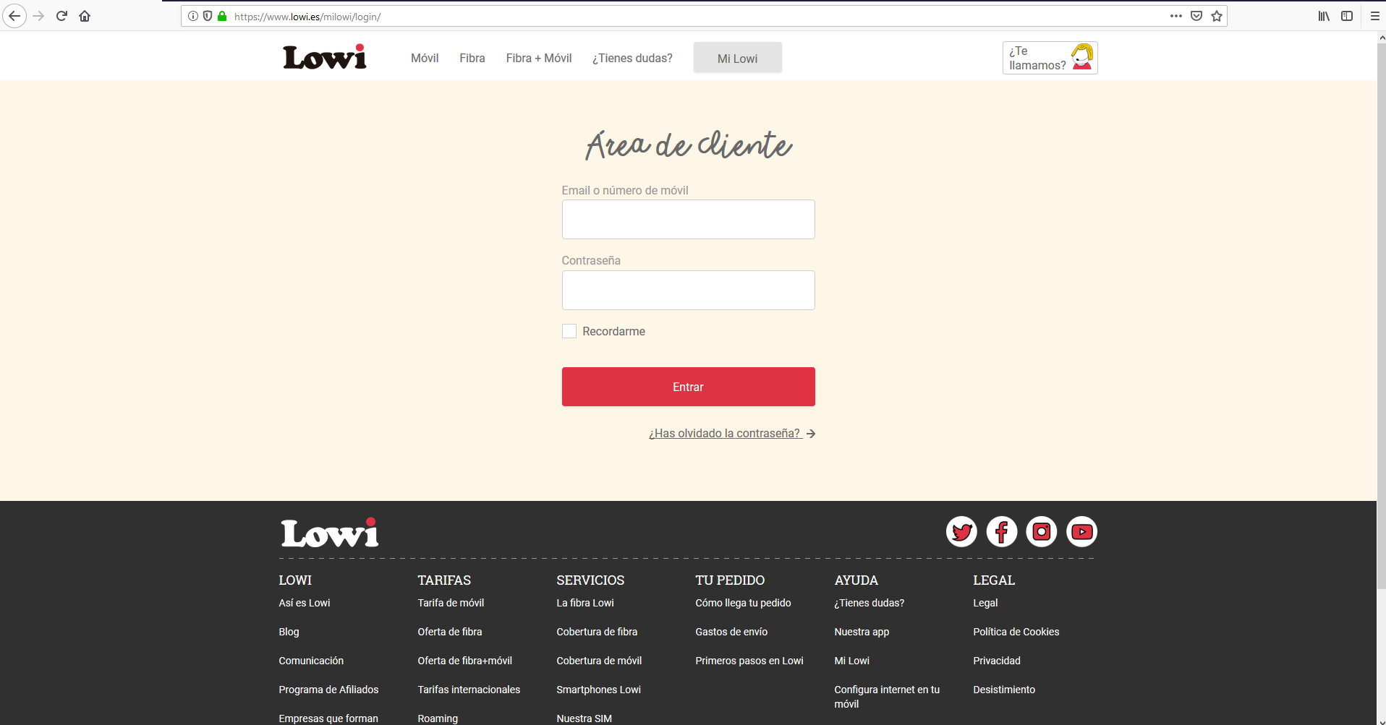The image size is (1386, 725).
Task: Open the '¿Tienes dudas?' nav item
Action: (632, 58)
